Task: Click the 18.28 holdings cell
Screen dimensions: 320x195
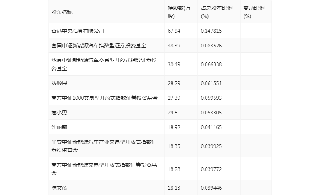Action: (174, 169)
